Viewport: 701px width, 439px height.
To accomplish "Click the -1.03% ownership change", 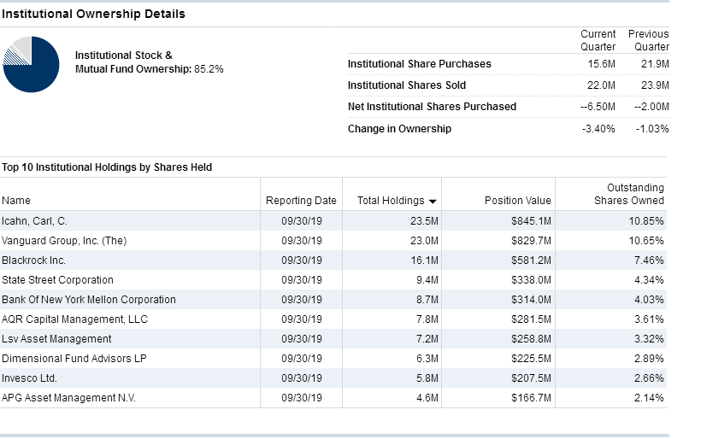I will coord(652,129).
